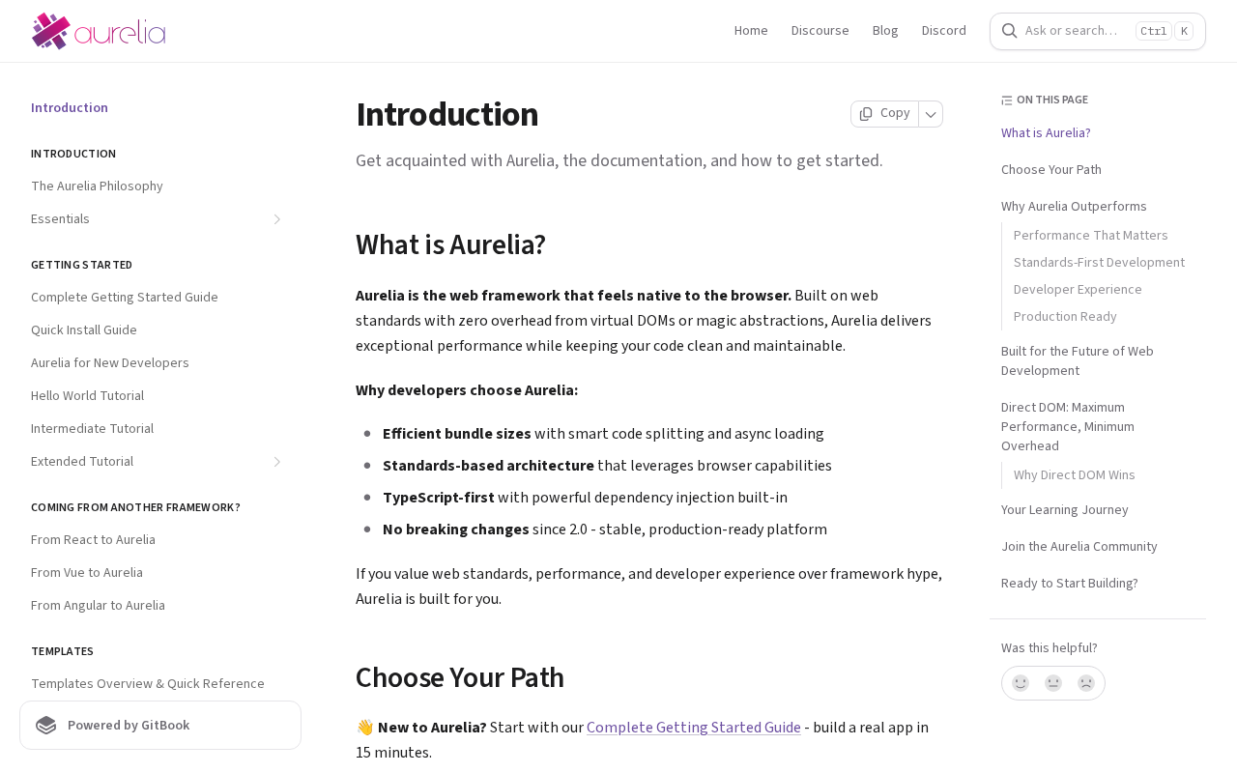Jump to Choose Your Path section
The image size is (1237, 773).
point(1051,170)
